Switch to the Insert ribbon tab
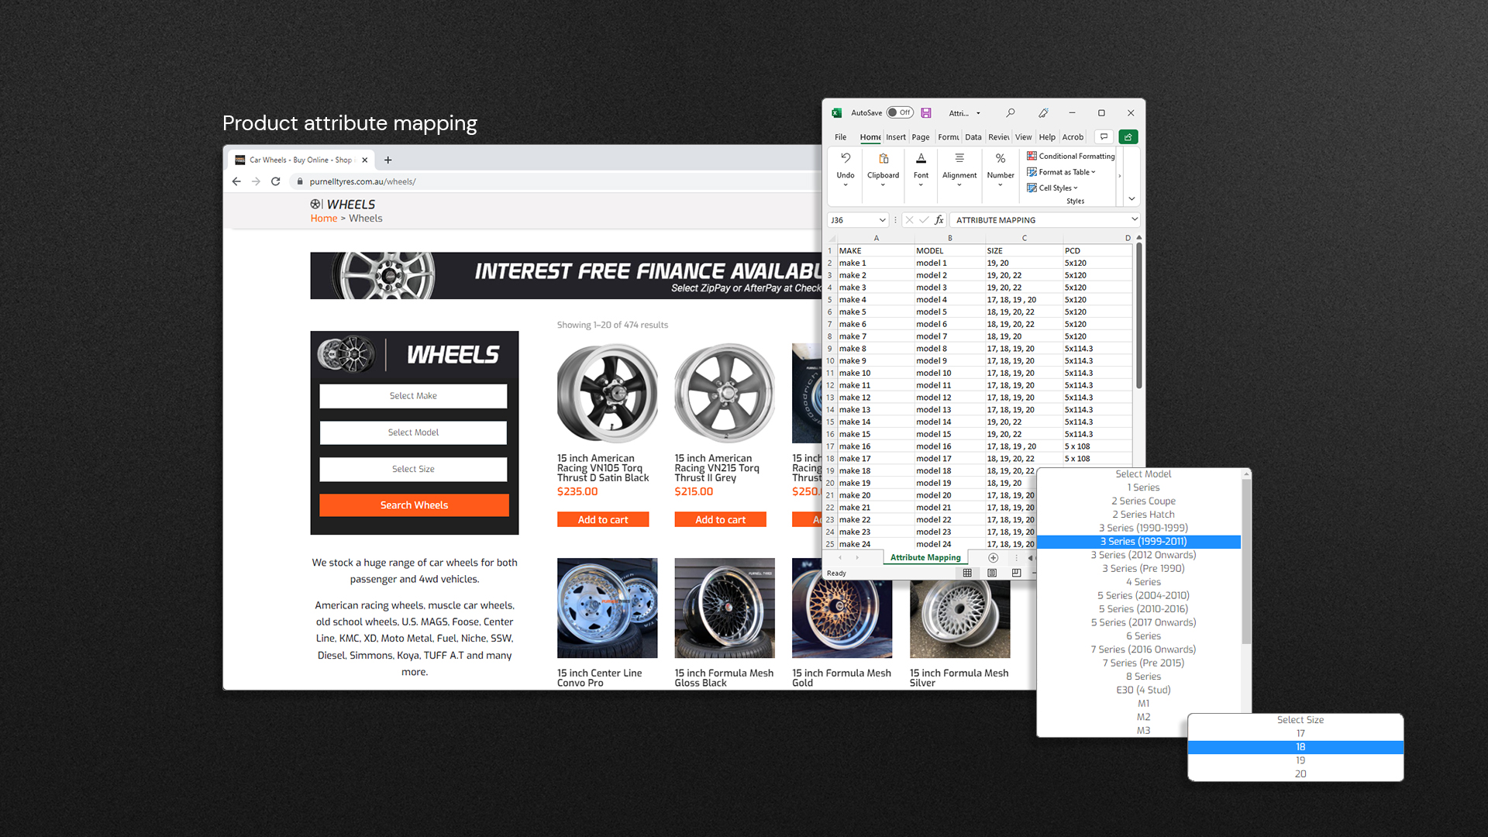Viewport: 1488px width, 837px height. (896, 137)
